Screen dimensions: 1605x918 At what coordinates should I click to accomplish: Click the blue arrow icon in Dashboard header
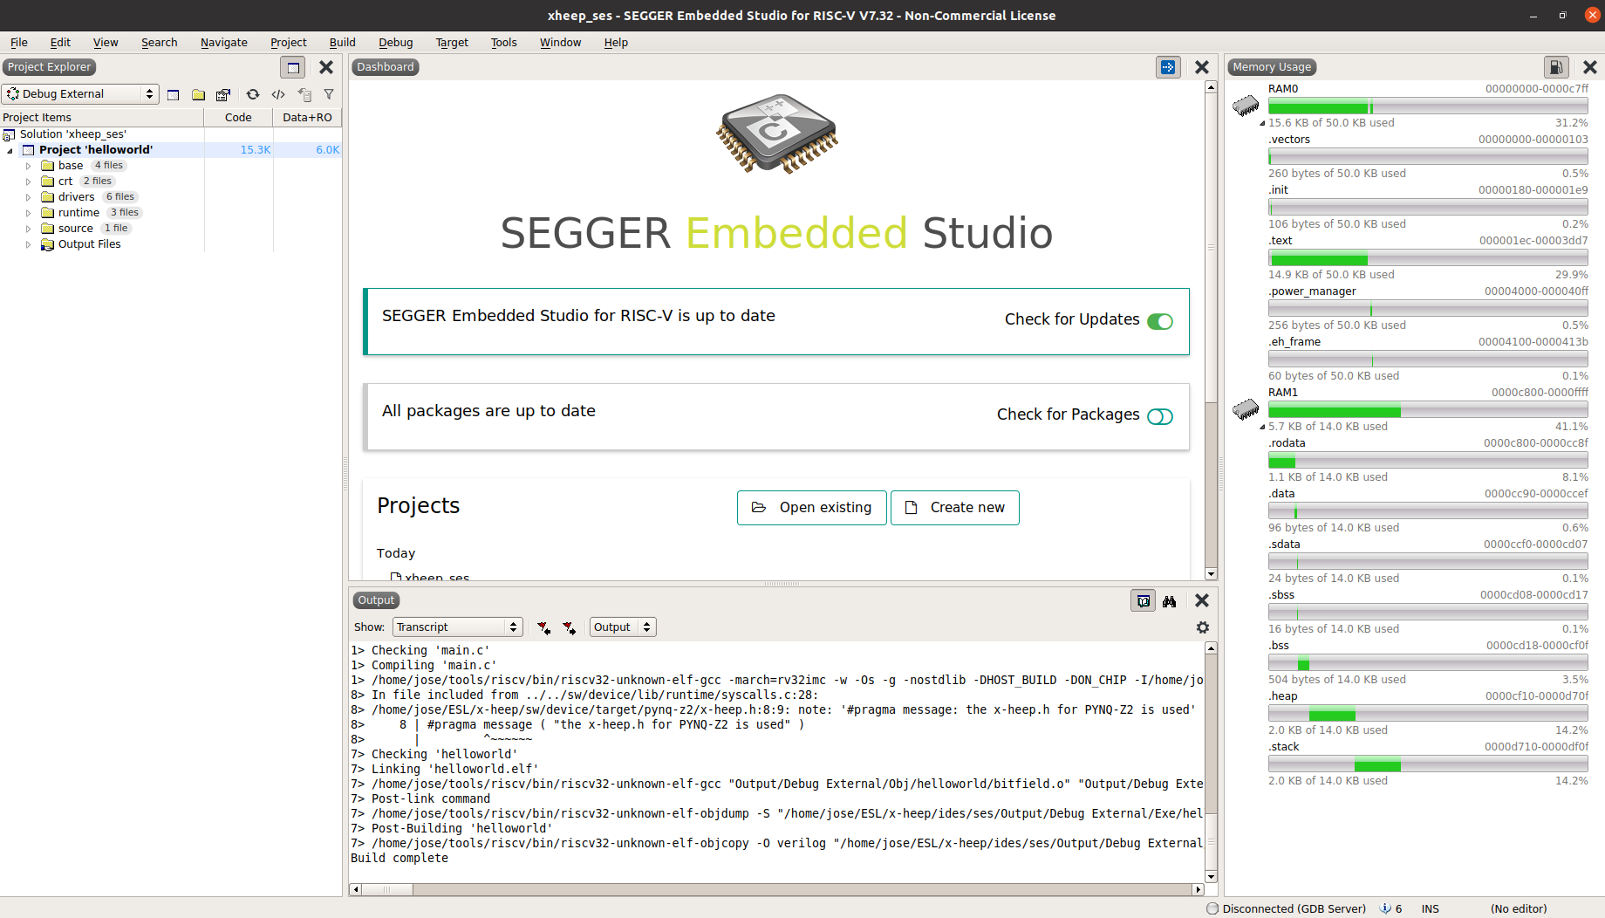1168,67
